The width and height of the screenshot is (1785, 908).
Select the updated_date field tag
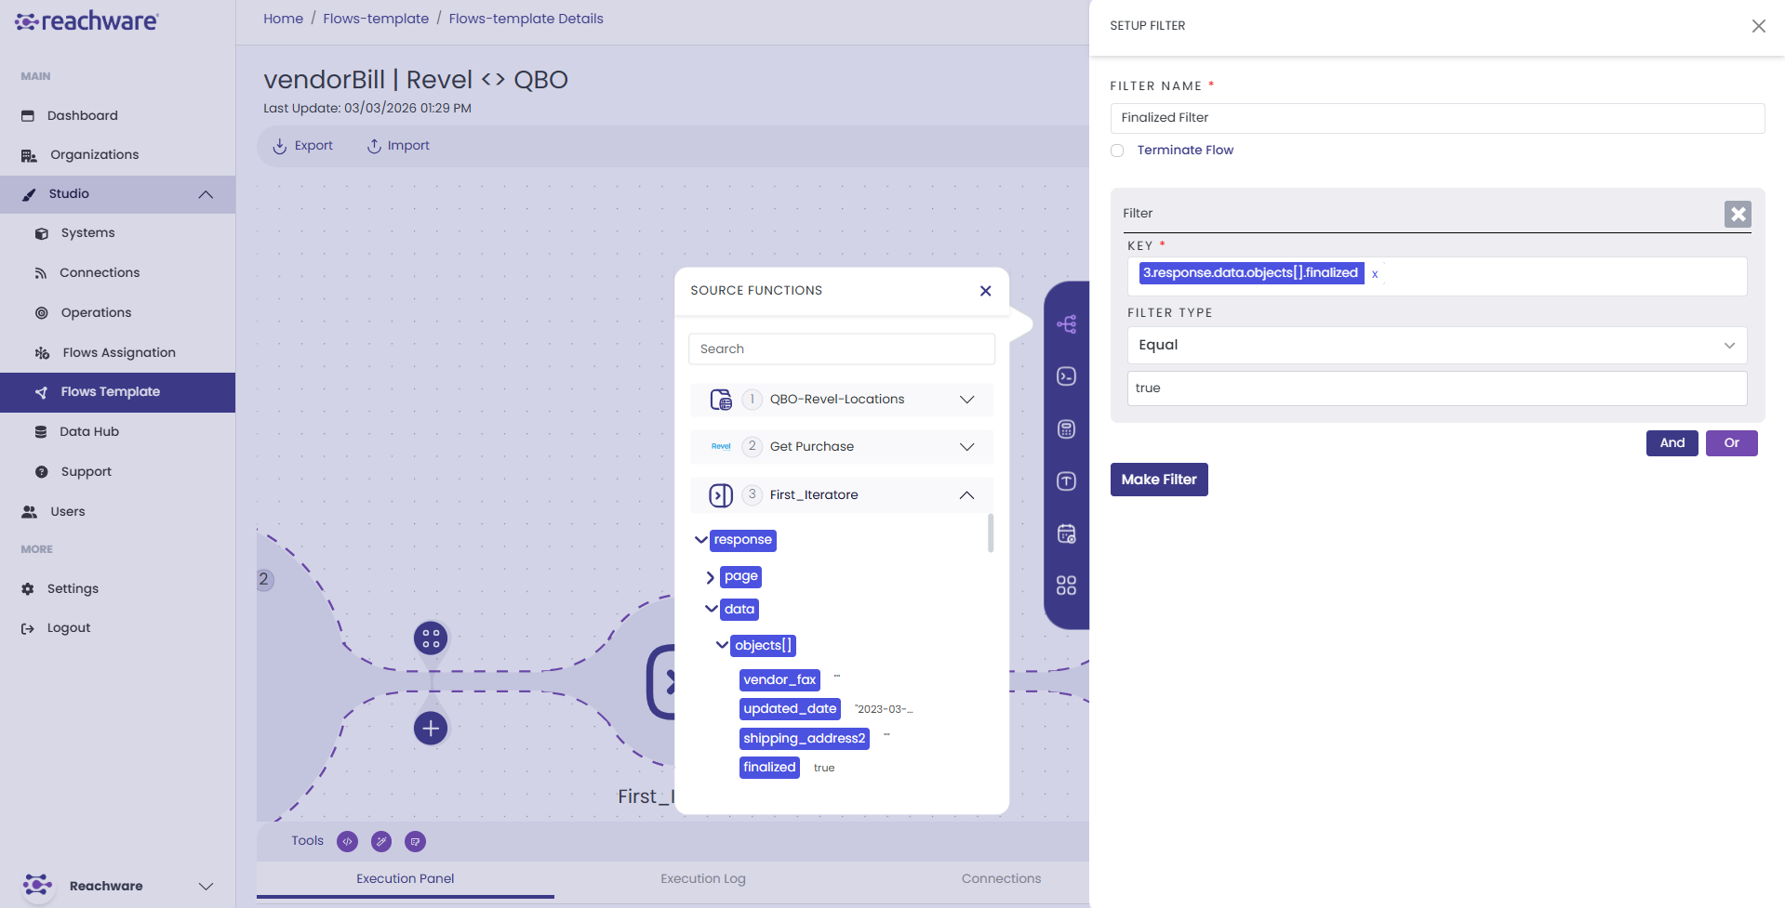(x=790, y=709)
